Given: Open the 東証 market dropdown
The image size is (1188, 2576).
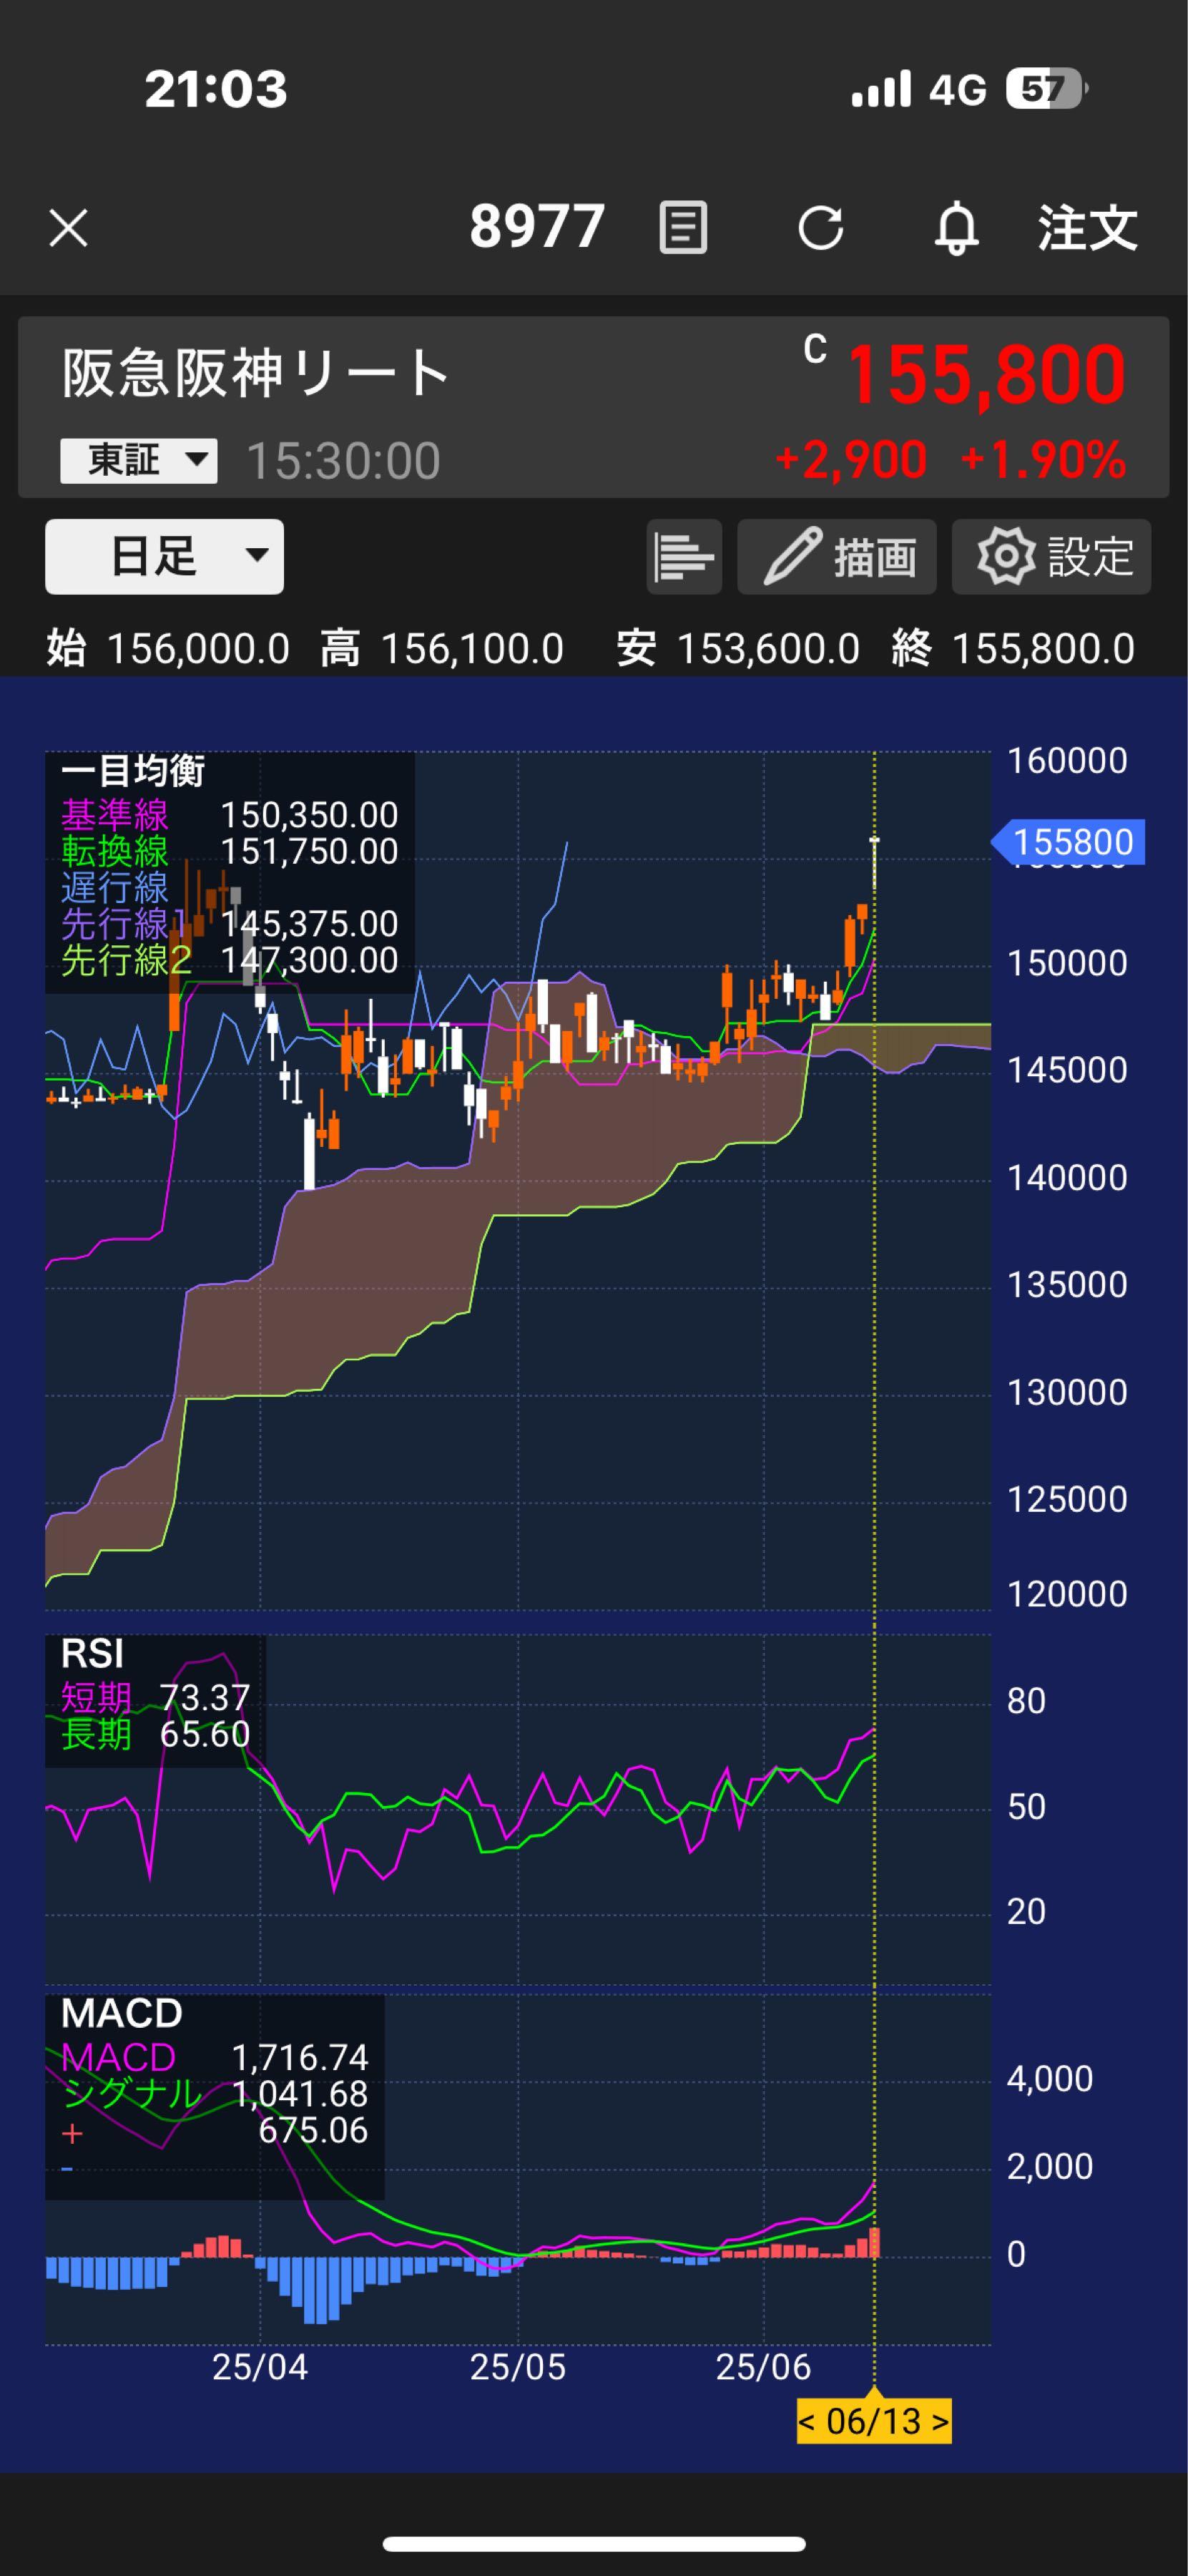Looking at the screenshot, I should (138, 461).
